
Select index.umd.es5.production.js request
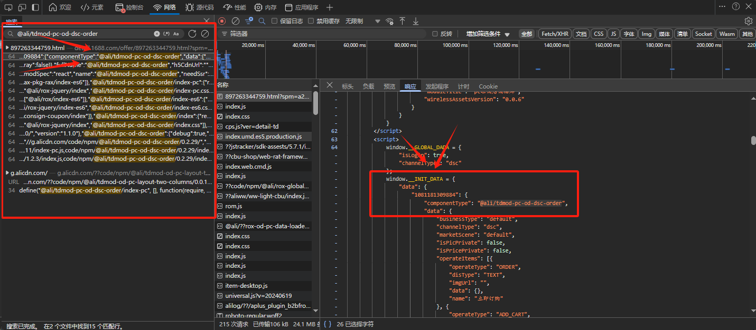pos(264,137)
